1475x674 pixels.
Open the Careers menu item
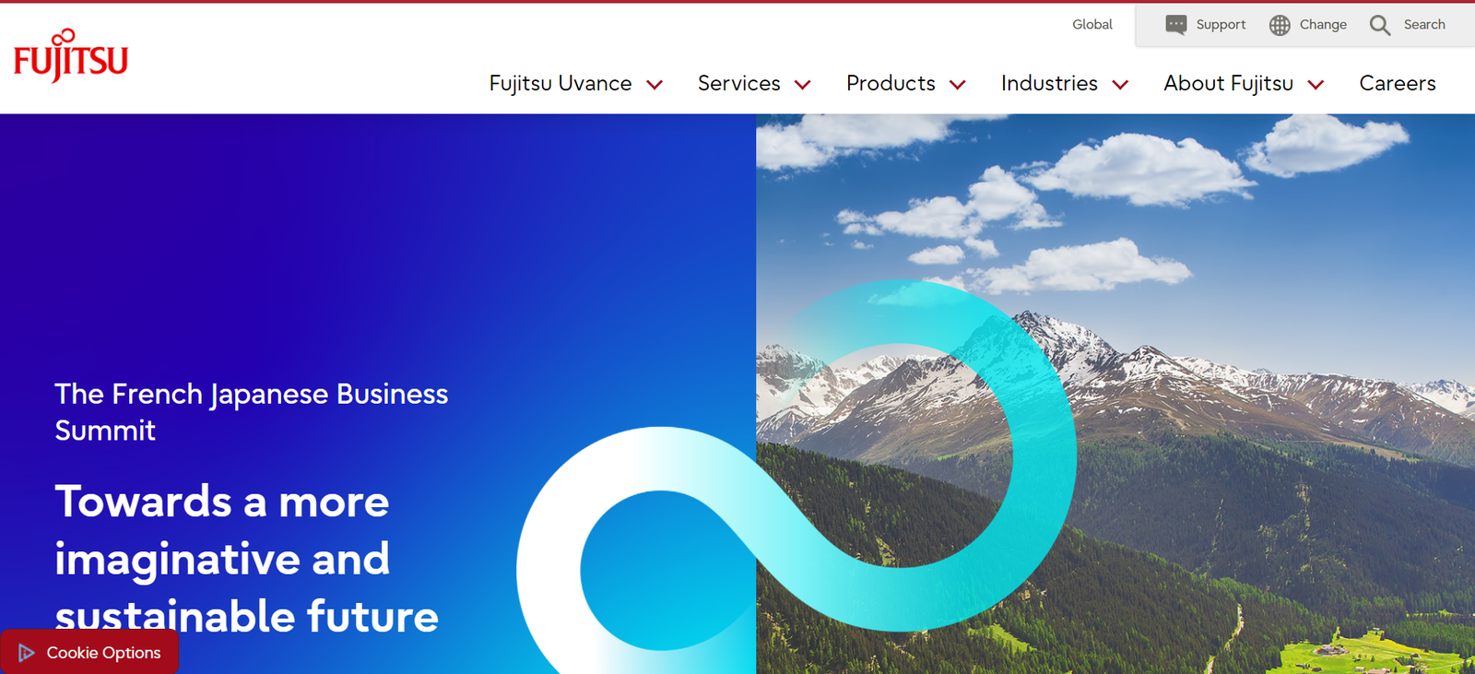(1398, 83)
